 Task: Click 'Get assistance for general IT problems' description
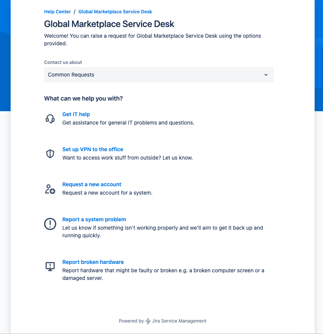click(x=128, y=123)
